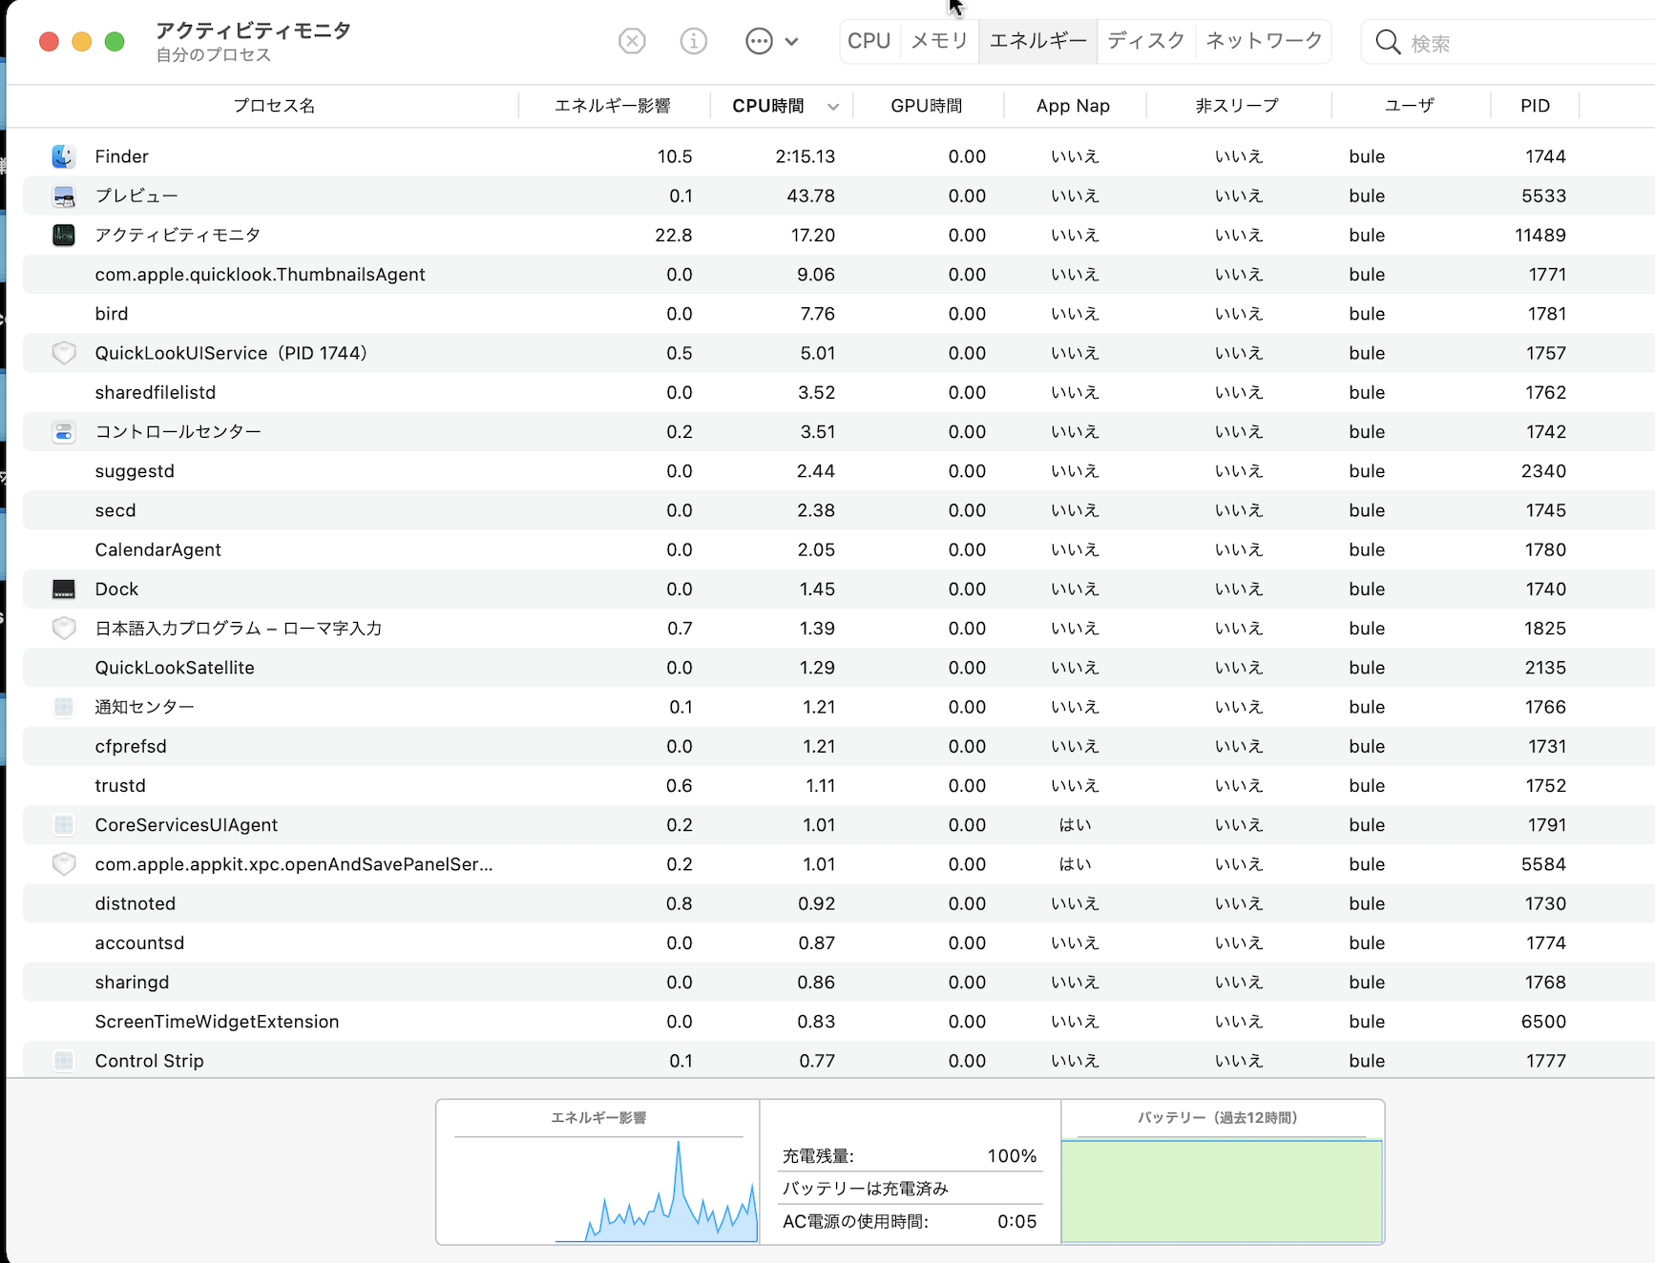The height and width of the screenshot is (1263, 1655).
Task: Click the Dock process icon
Action: click(x=64, y=590)
